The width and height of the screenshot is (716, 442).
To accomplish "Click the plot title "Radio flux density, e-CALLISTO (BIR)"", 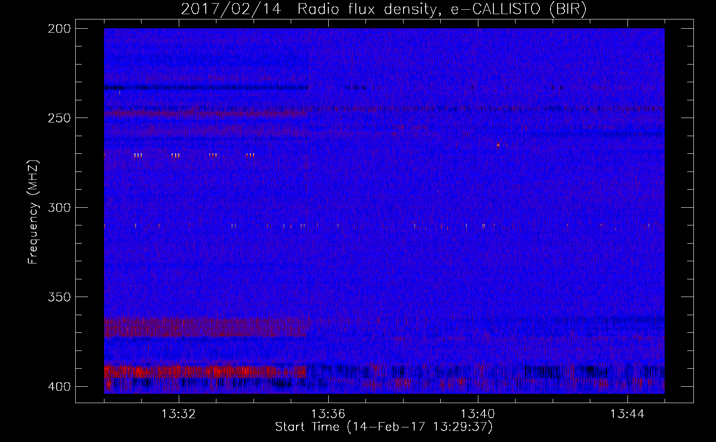I will click(x=442, y=9).
